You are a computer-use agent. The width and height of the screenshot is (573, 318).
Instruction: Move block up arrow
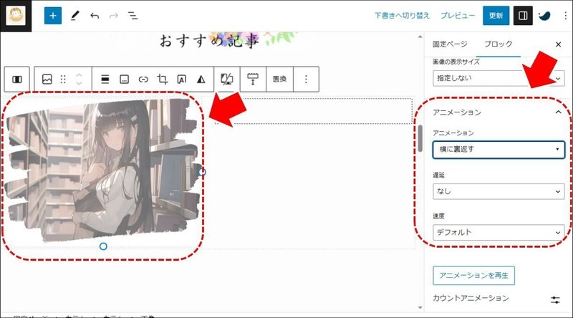[x=80, y=75]
